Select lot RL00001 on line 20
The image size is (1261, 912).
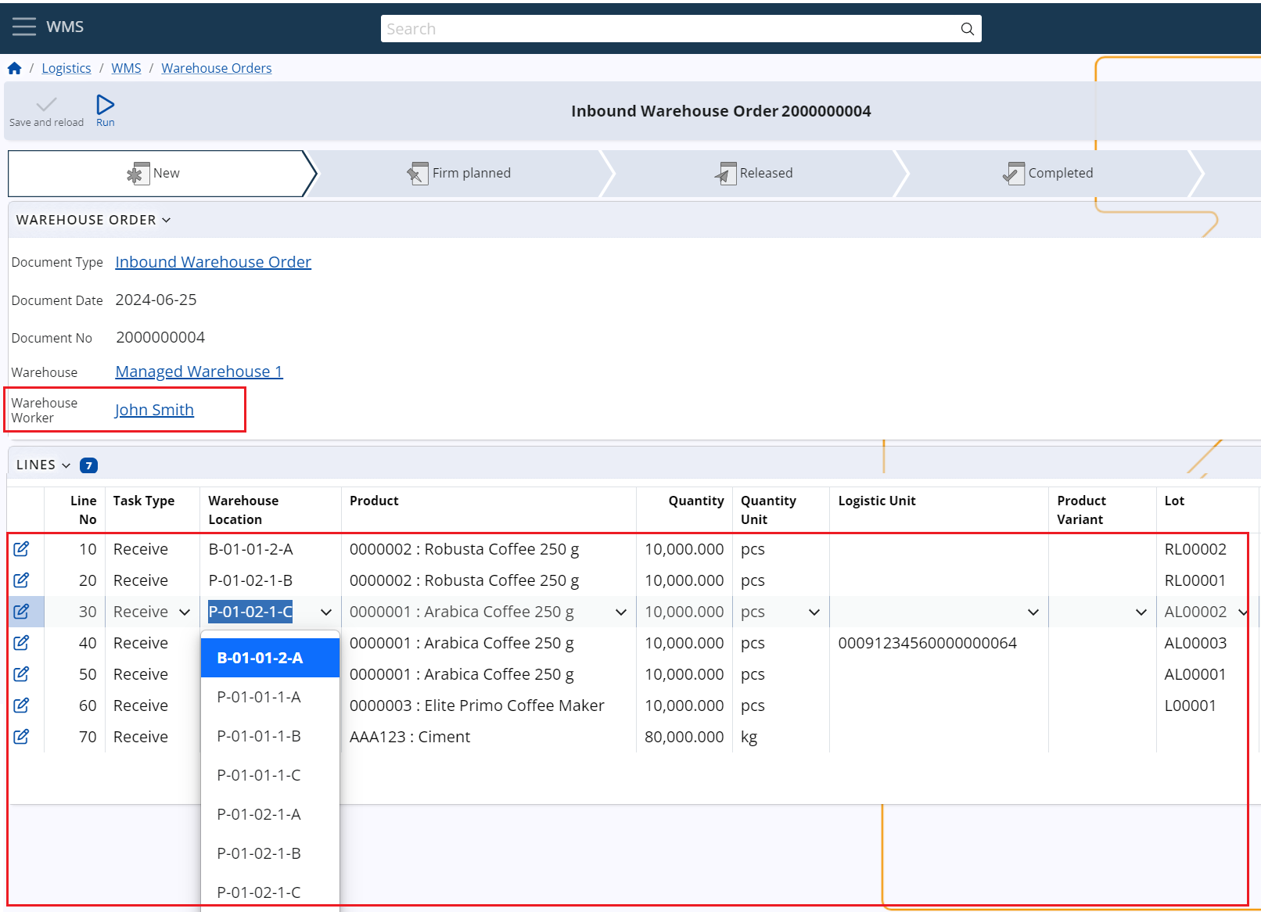tap(1195, 580)
